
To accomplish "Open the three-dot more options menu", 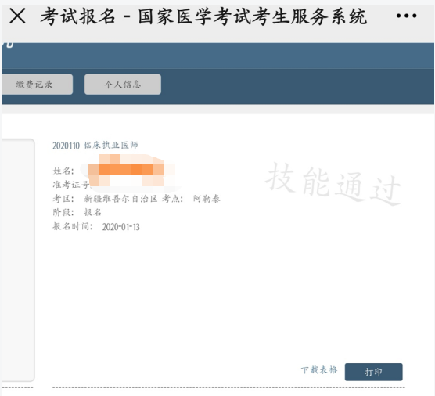I will [406, 16].
